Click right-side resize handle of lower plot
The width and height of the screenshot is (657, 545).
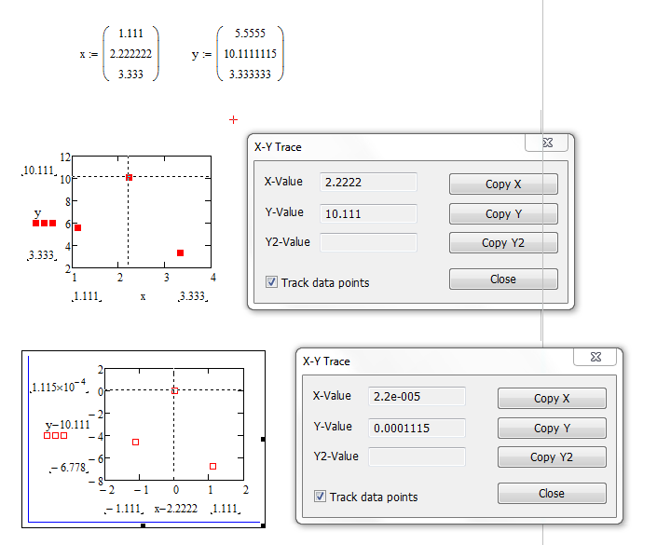263,439
